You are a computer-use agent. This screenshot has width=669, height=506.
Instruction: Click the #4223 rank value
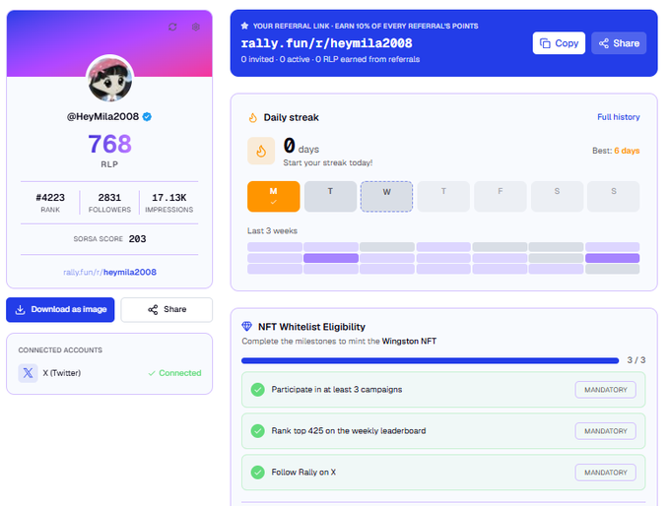coord(50,198)
